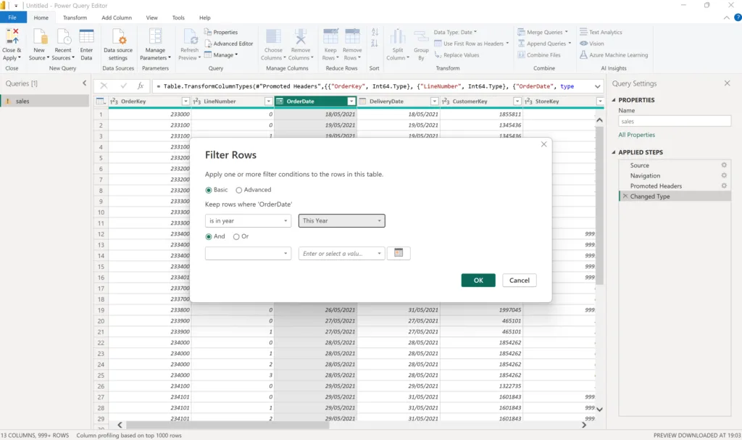Open the 'Enter or select a value' dropdown

pyautogui.click(x=342, y=254)
